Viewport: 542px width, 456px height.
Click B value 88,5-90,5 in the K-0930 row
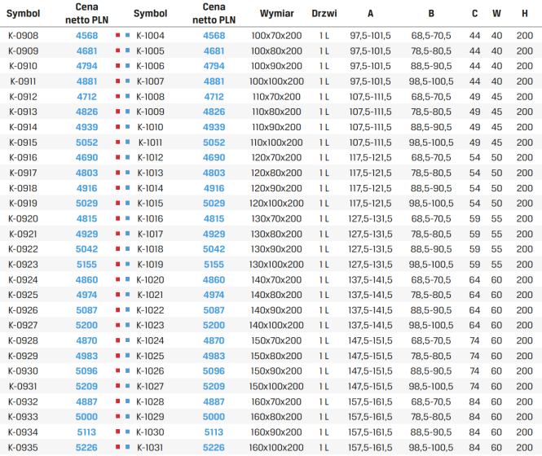431,371
